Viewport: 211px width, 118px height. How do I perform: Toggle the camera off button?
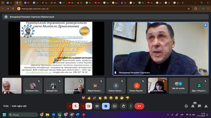click(x=89, y=106)
